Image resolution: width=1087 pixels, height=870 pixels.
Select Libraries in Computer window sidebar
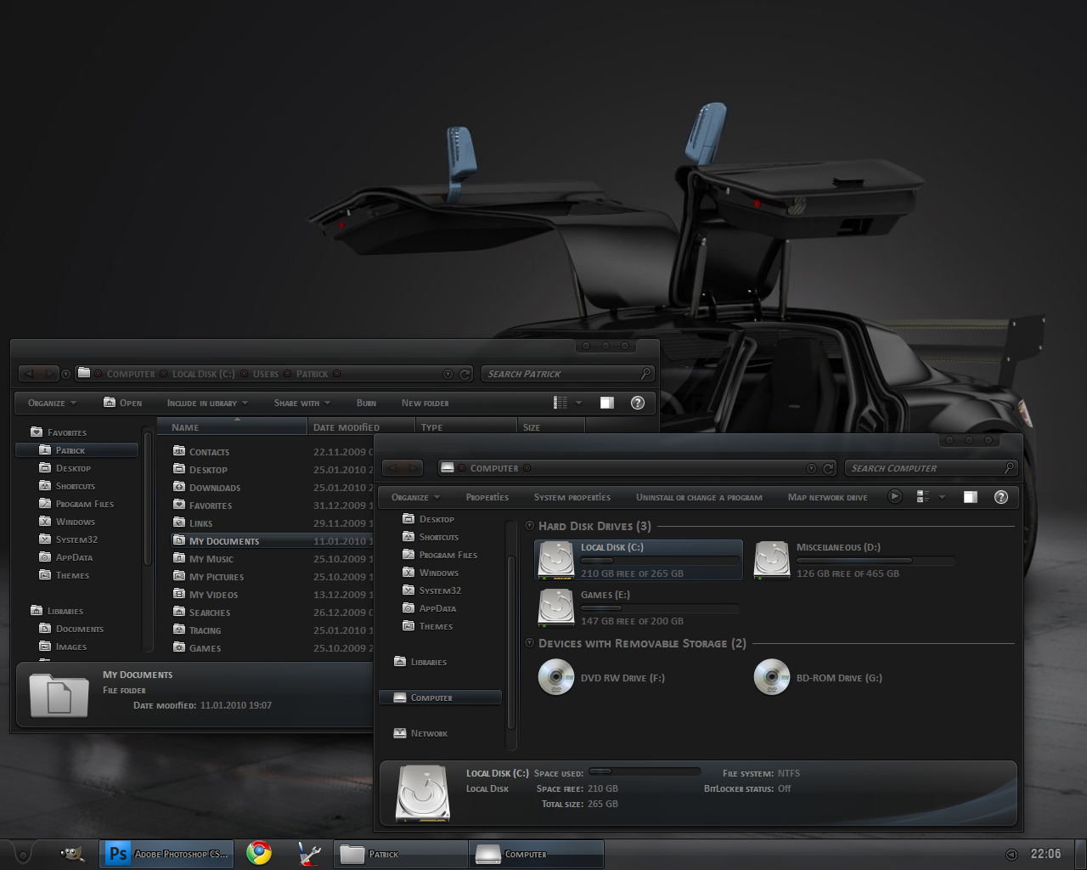(428, 662)
